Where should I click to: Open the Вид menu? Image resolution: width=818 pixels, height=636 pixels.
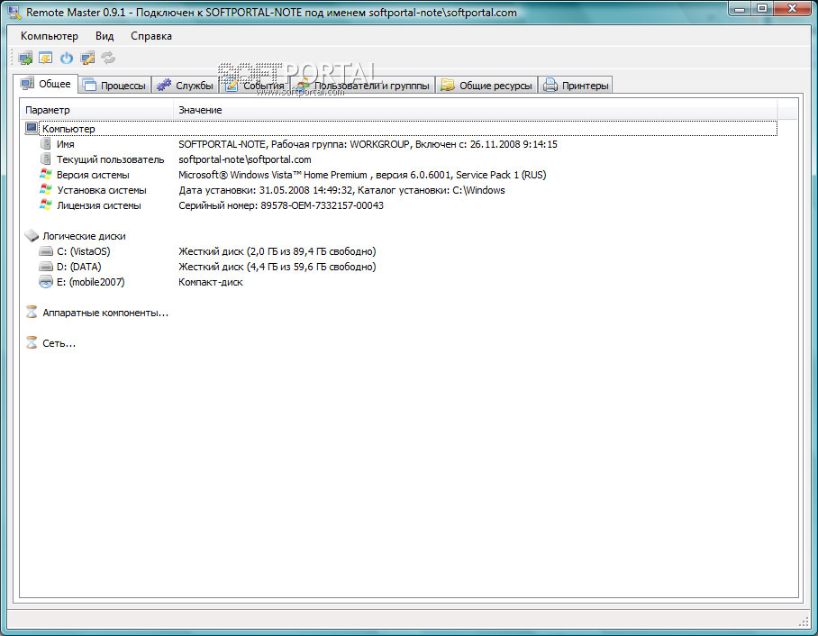click(x=105, y=36)
